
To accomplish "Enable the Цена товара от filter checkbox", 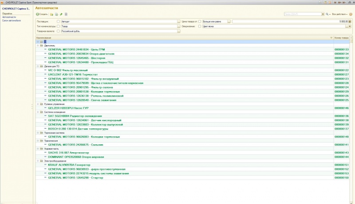I will pos(200,21).
